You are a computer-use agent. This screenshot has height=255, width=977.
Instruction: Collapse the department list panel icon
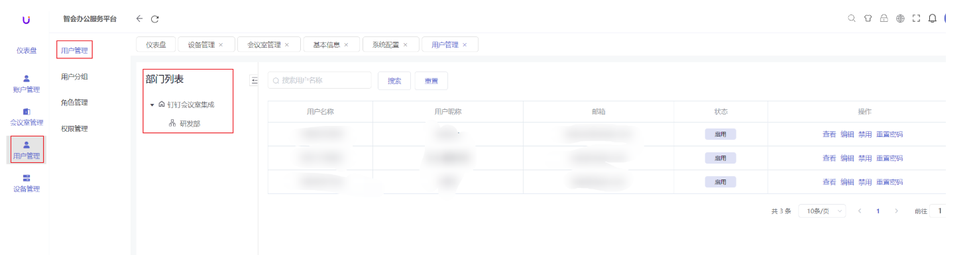pyautogui.click(x=254, y=80)
